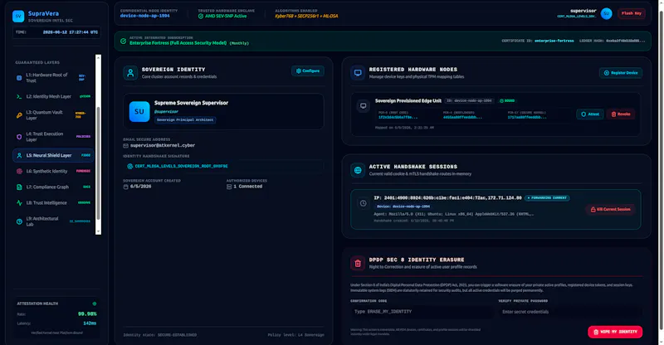Click the supervisor@atkernel.cyber address
Viewport: 664px width, 345px height.
pos(163,145)
